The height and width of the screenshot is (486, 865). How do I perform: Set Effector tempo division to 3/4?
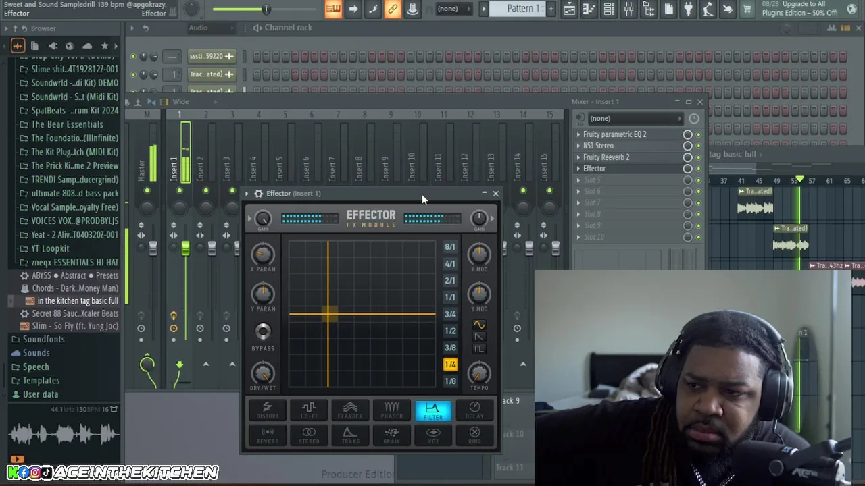point(450,314)
